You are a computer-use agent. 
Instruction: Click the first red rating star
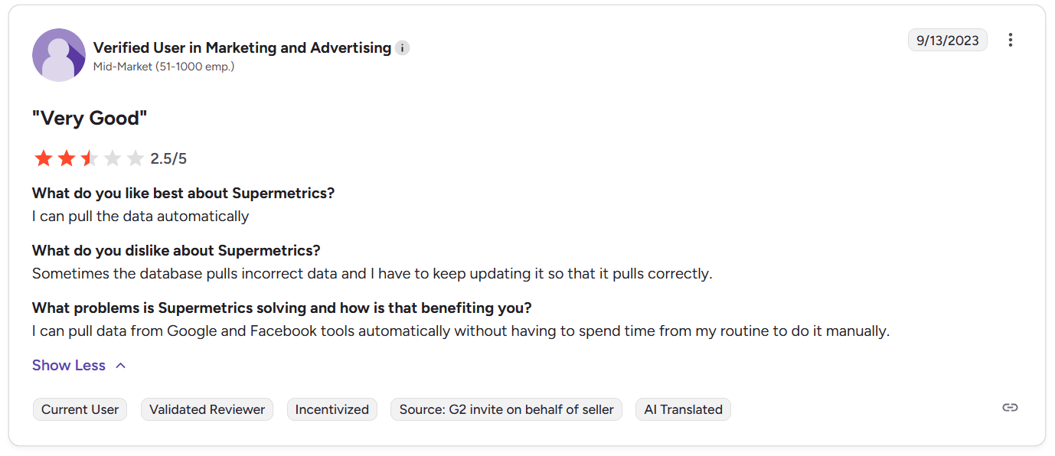coord(44,158)
